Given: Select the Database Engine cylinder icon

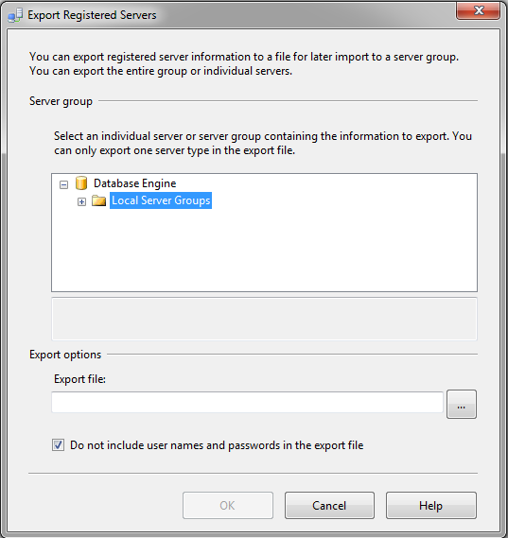Looking at the screenshot, I should 81,183.
